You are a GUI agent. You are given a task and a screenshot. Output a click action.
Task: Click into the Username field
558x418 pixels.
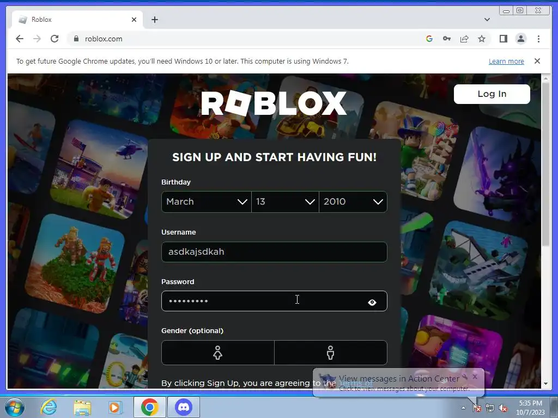tap(274, 251)
